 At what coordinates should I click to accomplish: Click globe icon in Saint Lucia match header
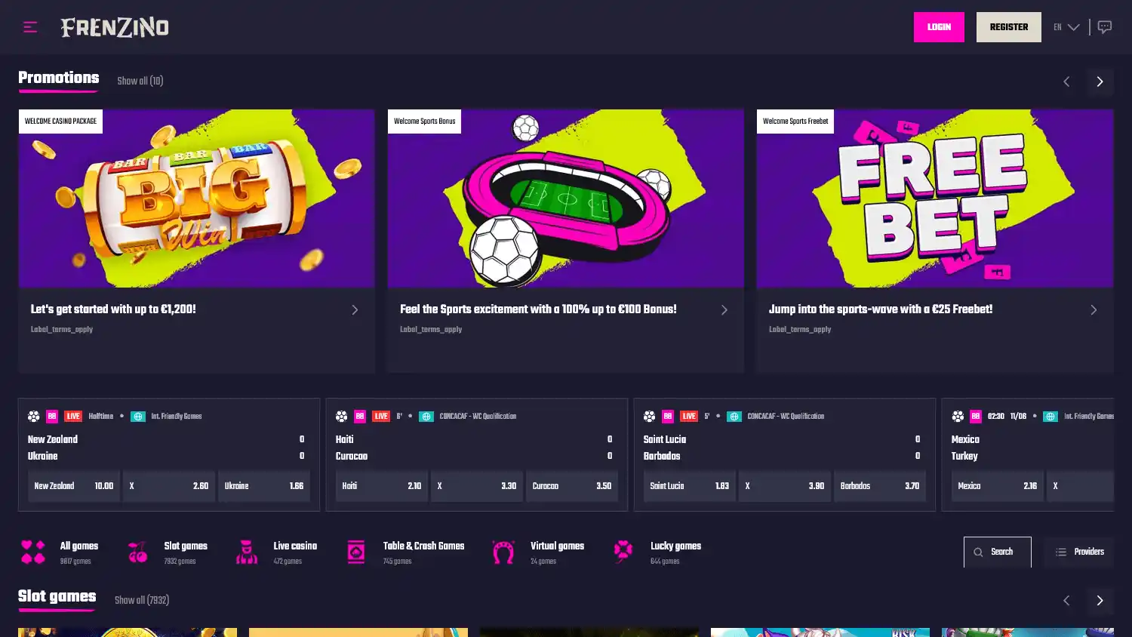tap(734, 417)
